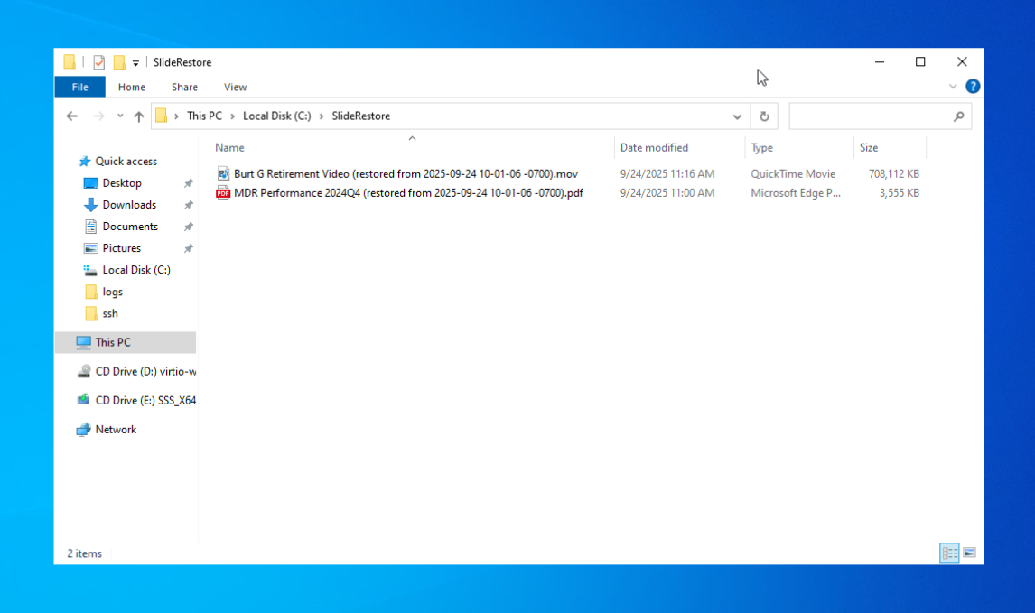The width and height of the screenshot is (1035, 613).
Task: Open the Customize Quick Access Toolbar dropdown
Action: pyautogui.click(x=135, y=63)
